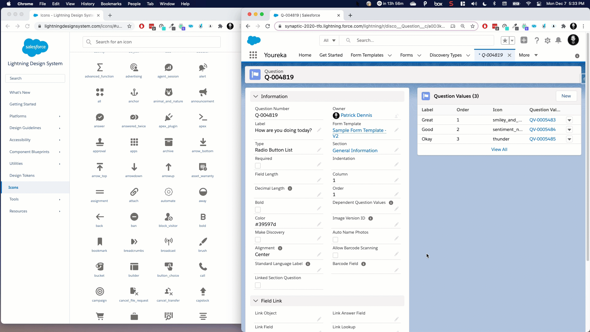The height and width of the screenshot is (332, 590).
Task: Toggle the Linked Section Question checkbox
Action: [x=258, y=285]
